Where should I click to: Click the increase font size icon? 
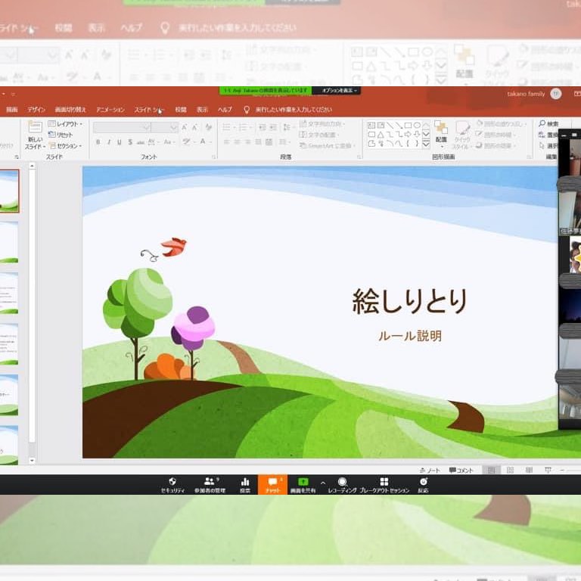[x=184, y=127]
